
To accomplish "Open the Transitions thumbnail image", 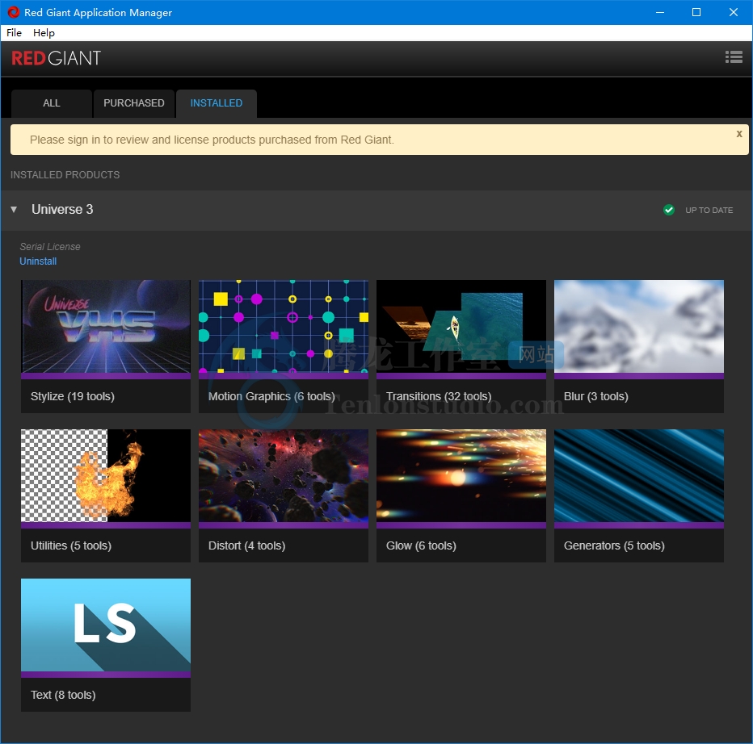I will (461, 327).
